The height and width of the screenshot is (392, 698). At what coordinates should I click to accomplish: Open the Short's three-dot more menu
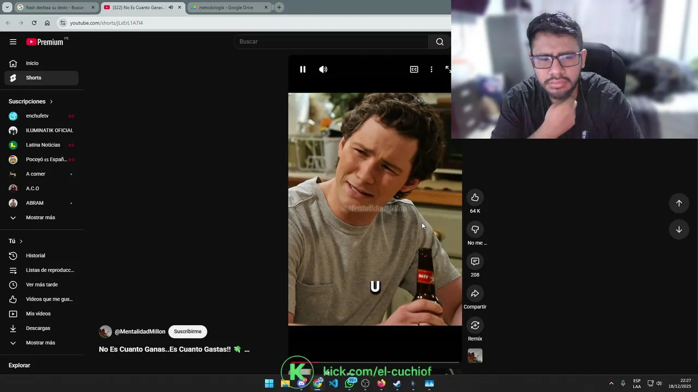[x=431, y=69]
